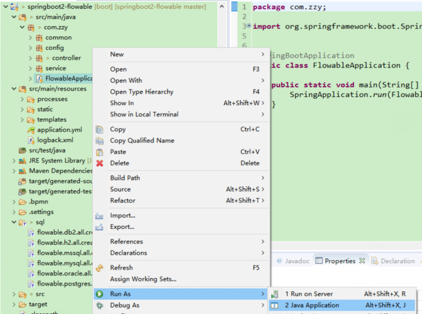Select the .settings folder
Image resolution: width=422 pixels, height=314 pixels.
41,212
